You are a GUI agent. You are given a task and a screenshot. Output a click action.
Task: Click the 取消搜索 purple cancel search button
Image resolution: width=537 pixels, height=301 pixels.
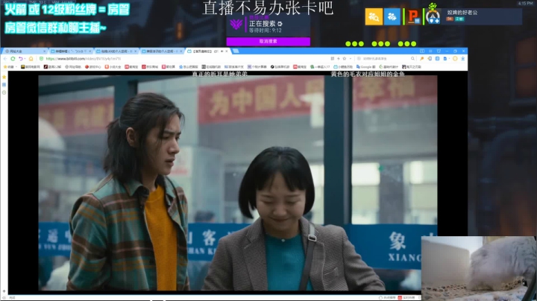tap(268, 42)
